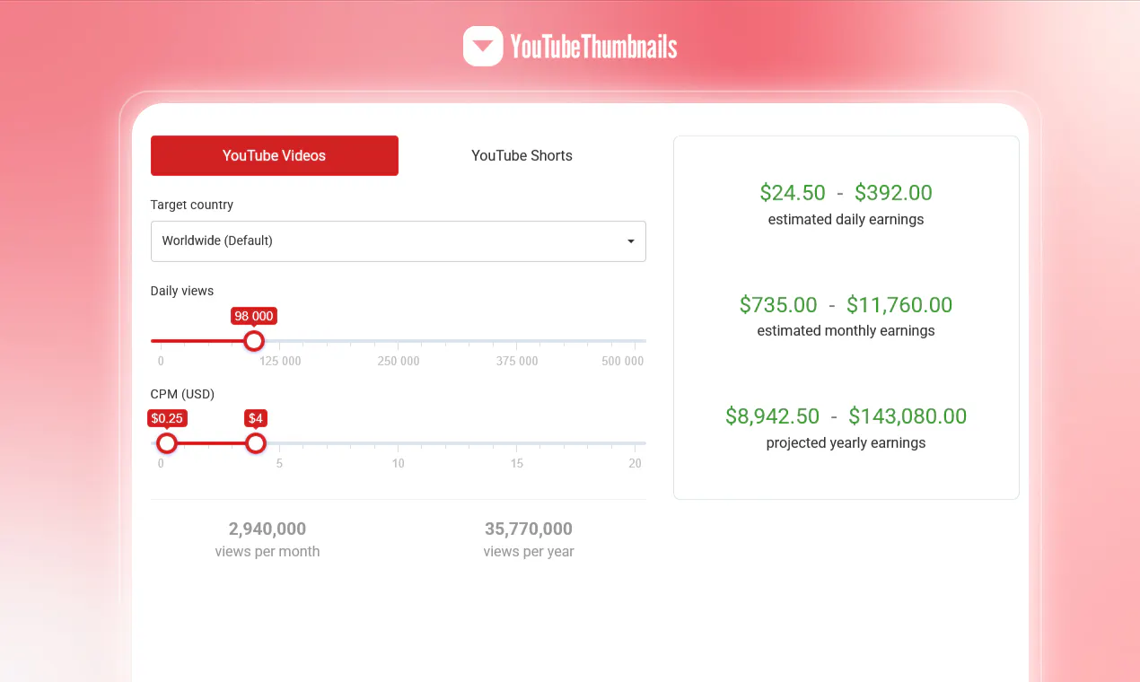Click the 15 mark on CPM scale

click(517, 463)
